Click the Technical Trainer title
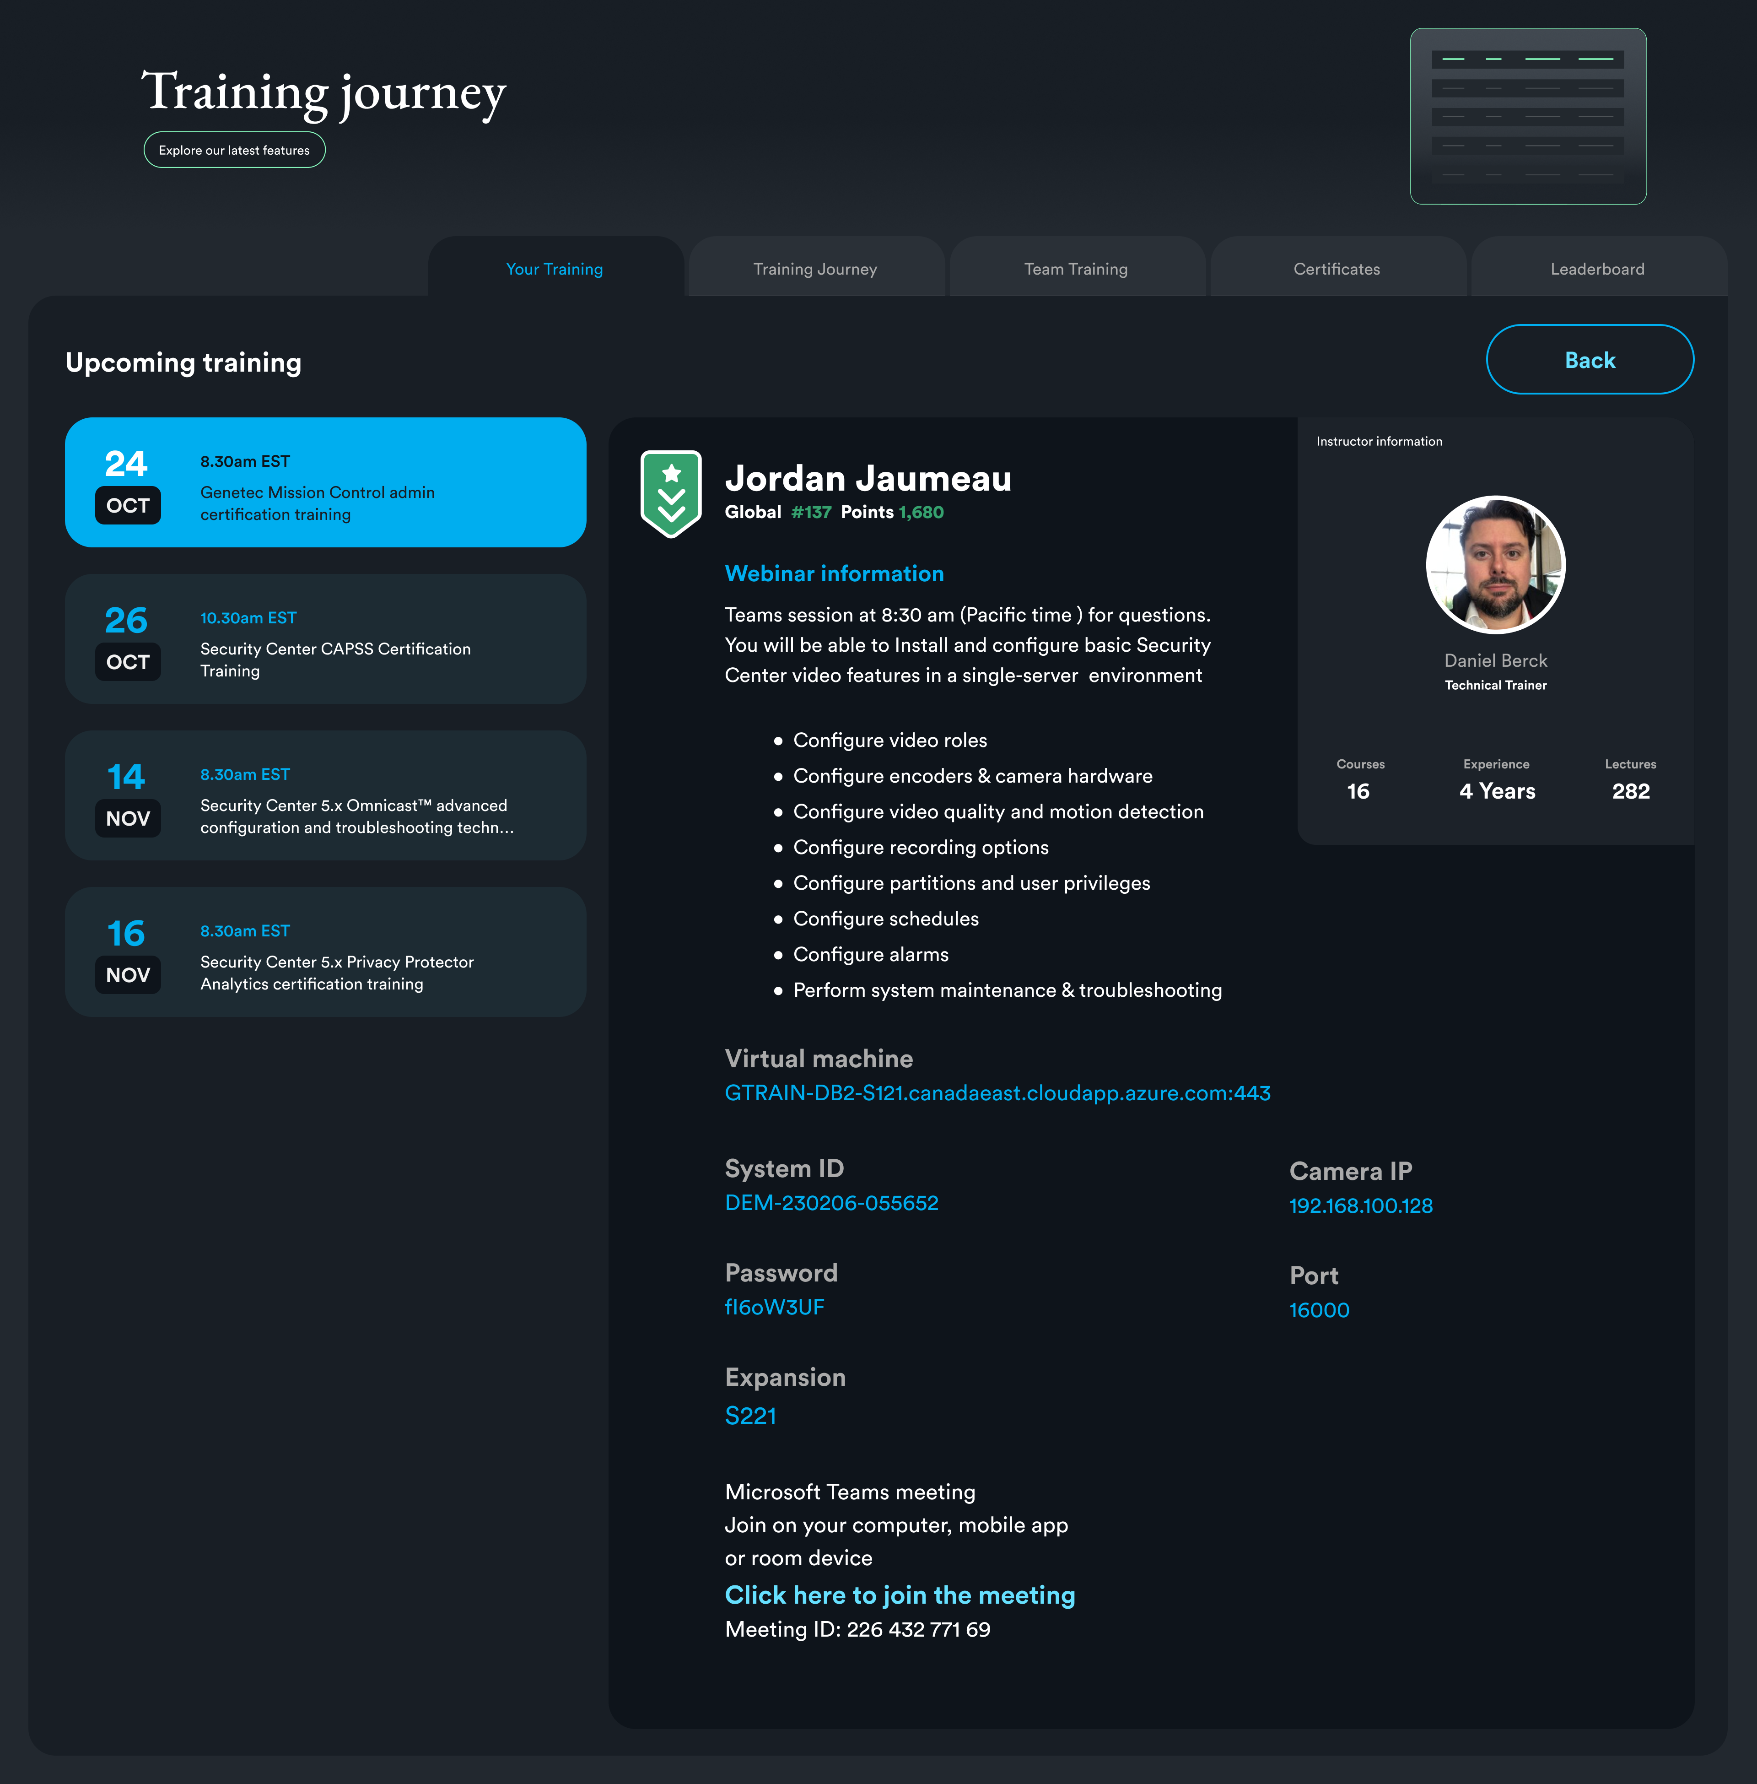Image resolution: width=1757 pixels, height=1784 pixels. coord(1496,686)
